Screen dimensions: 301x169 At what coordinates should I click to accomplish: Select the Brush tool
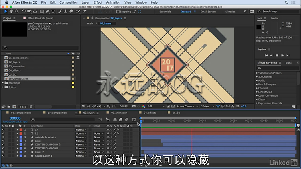pos(60,12)
